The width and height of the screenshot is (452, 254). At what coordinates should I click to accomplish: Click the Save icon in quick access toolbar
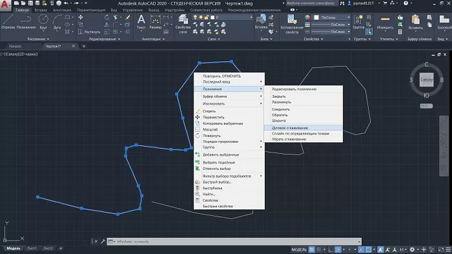(30, 3)
